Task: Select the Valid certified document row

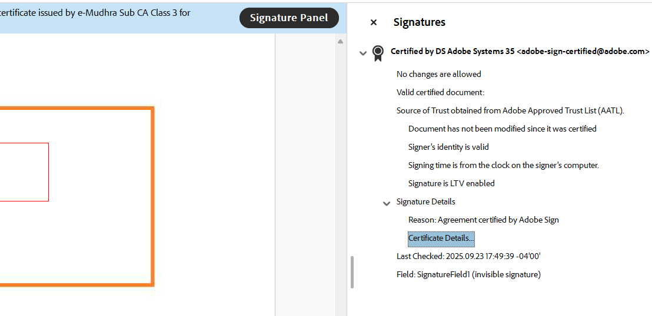Action: [440, 92]
